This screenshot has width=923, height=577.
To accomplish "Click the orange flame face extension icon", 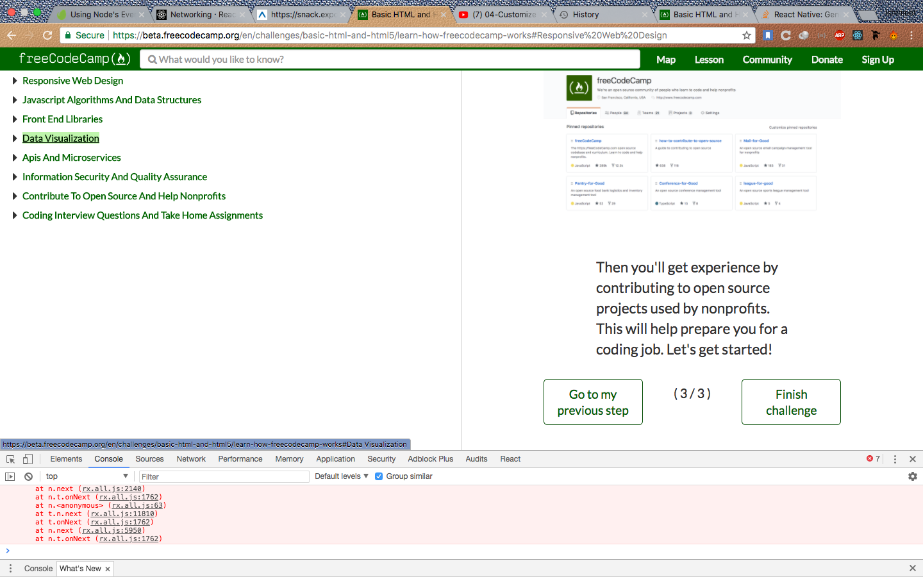I will point(894,35).
